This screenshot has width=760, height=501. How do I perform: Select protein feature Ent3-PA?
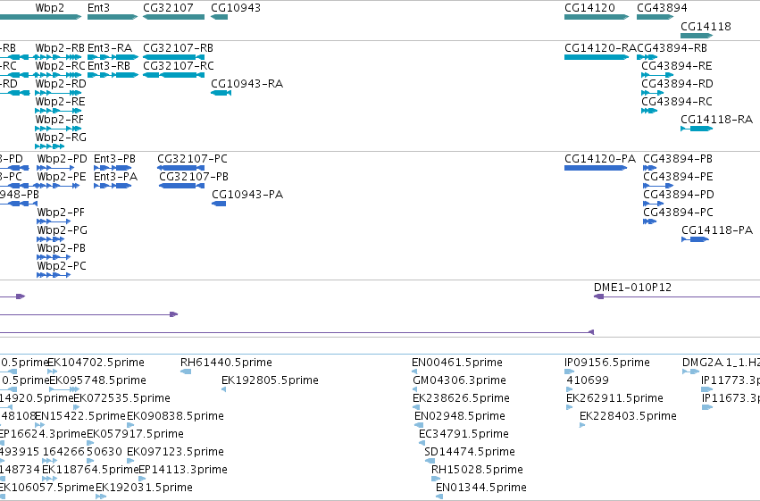pyautogui.click(x=113, y=186)
